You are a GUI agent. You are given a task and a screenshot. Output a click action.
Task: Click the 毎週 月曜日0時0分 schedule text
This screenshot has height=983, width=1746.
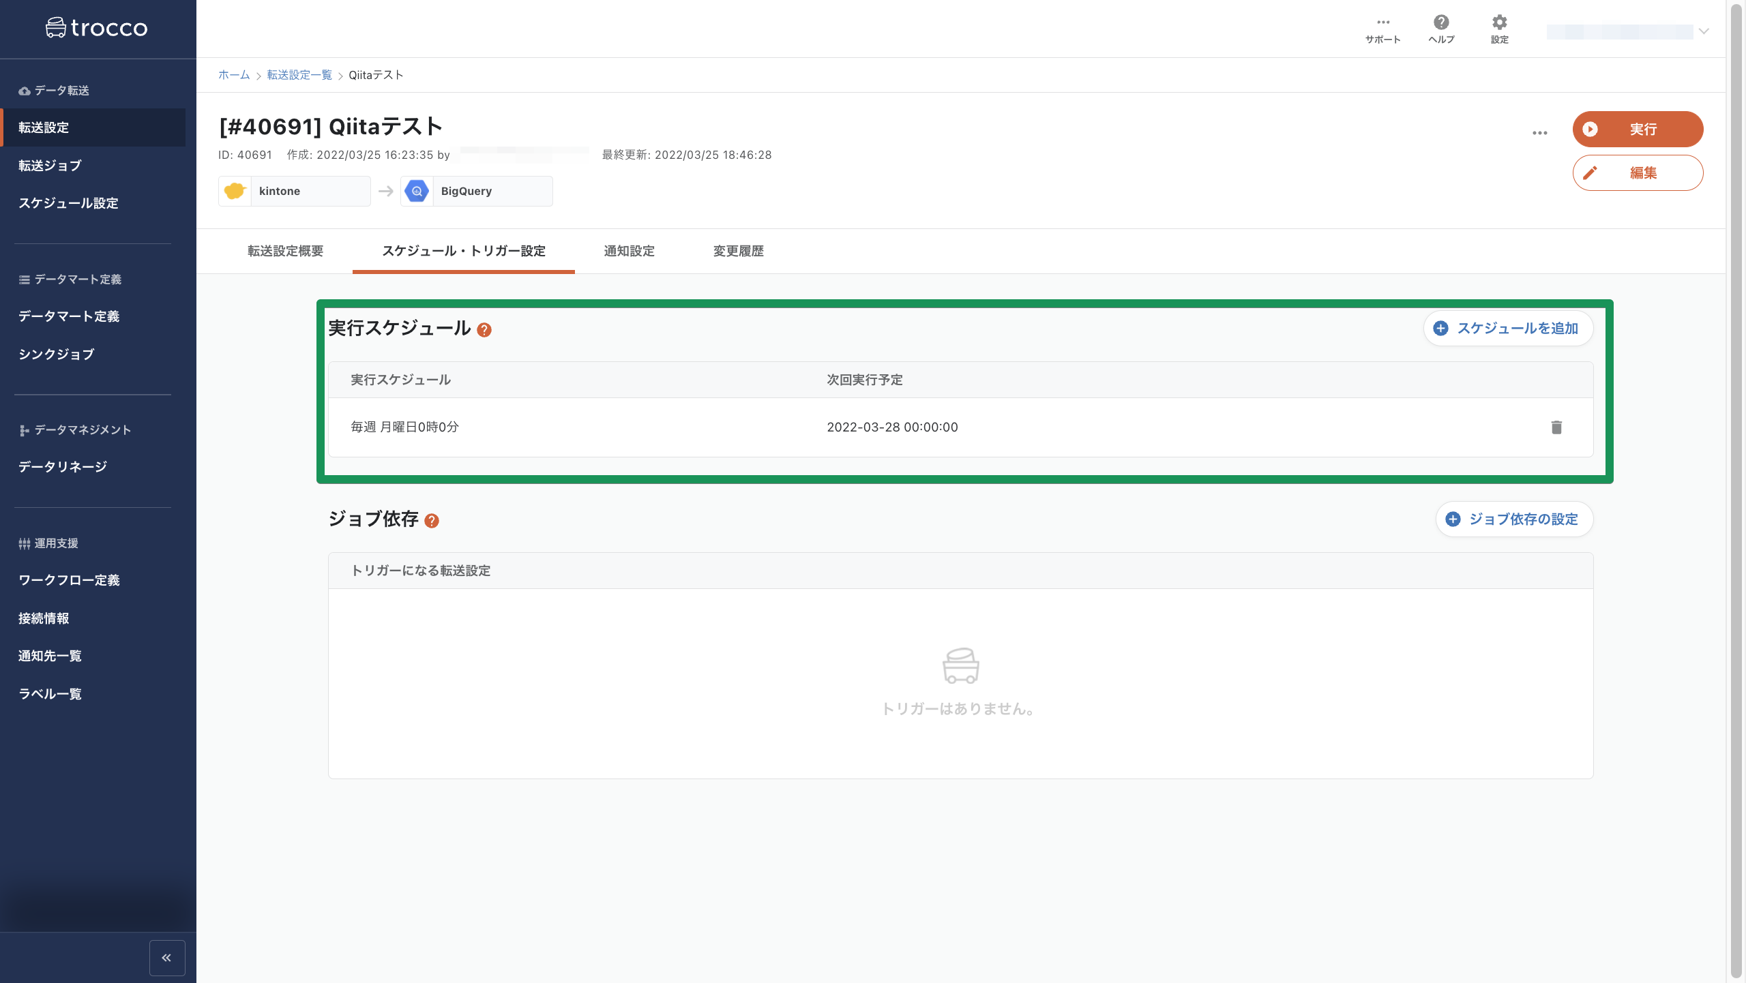(x=404, y=427)
